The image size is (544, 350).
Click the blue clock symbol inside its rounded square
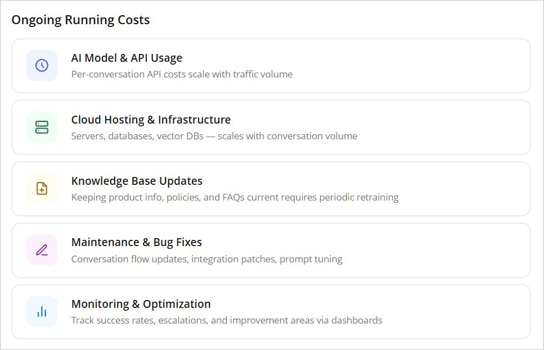[x=42, y=66]
